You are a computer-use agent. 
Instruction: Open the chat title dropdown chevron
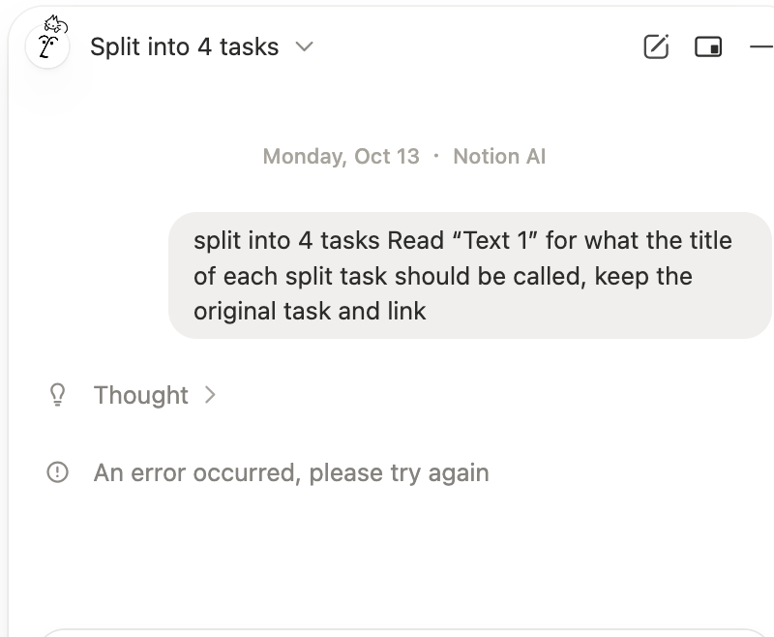coord(305,46)
